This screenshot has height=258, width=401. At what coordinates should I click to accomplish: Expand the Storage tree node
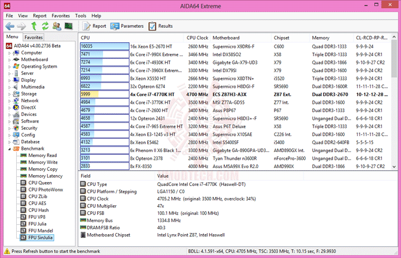(x=9, y=94)
